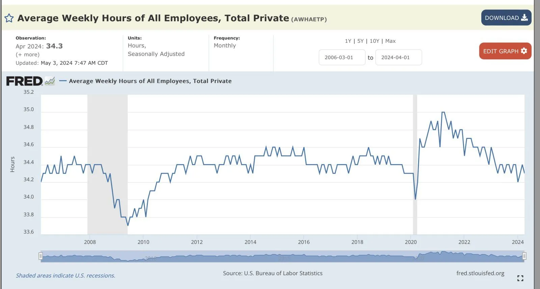Click the series legend label in chart

[x=150, y=81]
